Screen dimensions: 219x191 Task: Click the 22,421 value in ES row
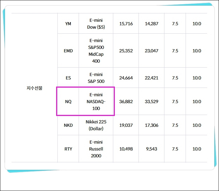point(151,78)
